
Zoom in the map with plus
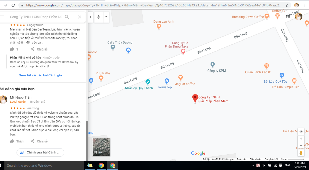(x=301, y=139)
